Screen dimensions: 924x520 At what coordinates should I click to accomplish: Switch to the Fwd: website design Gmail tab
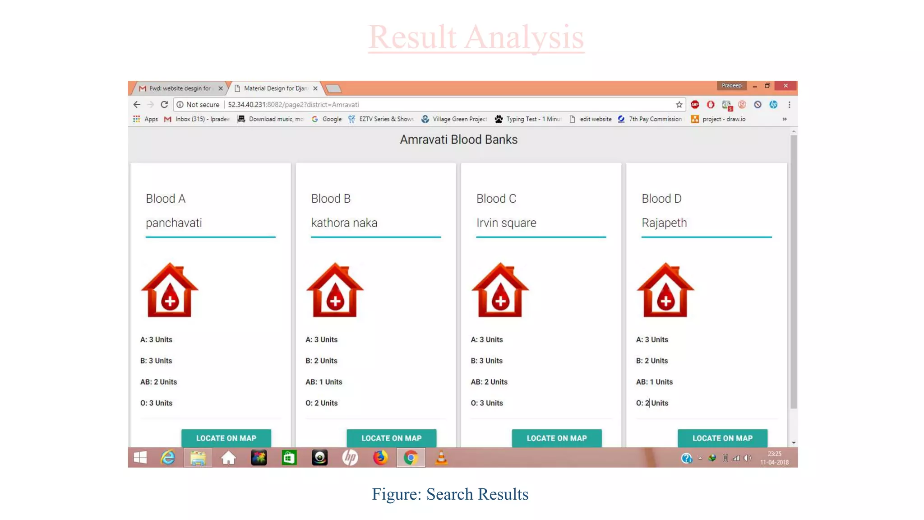tap(180, 88)
